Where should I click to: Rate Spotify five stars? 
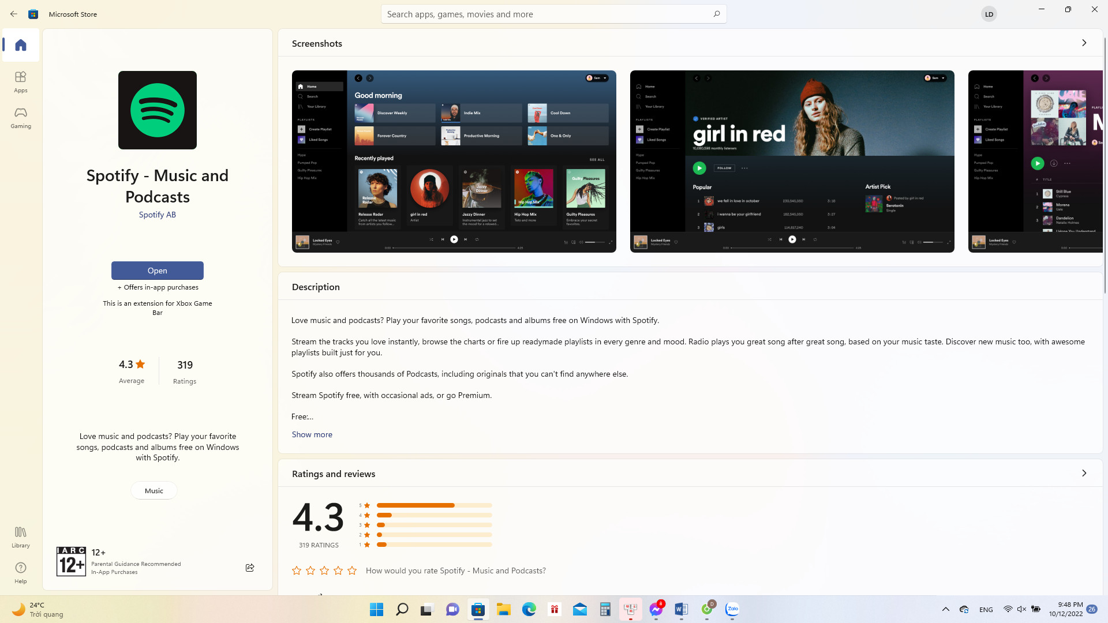coord(352,571)
